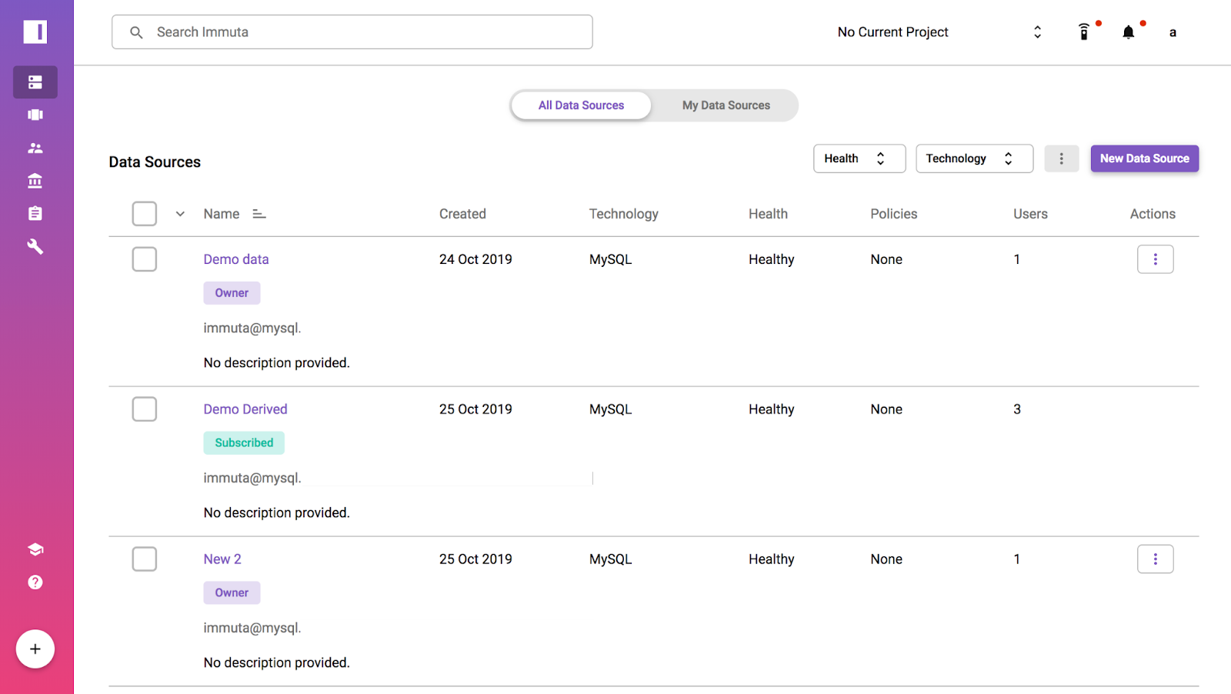Check the Demo data row checkbox
This screenshot has height=694, width=1231.
coord(144,259)
